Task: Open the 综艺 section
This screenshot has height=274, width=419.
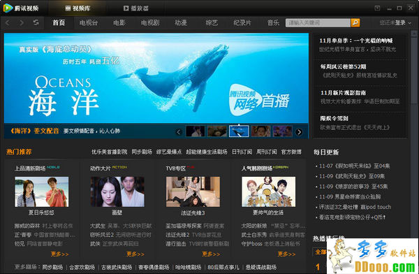Action: [x=212, y=23]
